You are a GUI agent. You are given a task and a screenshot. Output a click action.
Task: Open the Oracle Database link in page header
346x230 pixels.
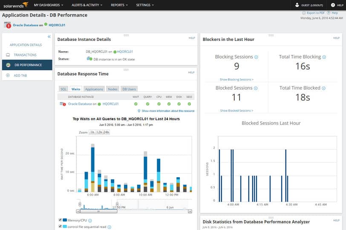[26, 25]
